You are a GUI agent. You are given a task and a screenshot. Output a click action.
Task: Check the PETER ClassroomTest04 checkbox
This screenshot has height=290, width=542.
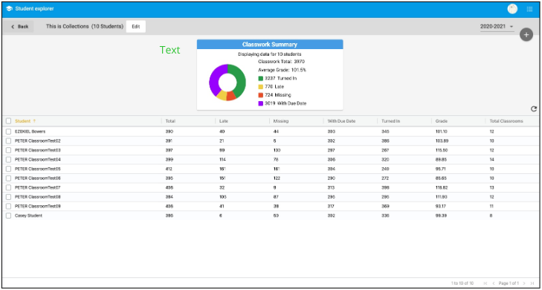click(9, 160)
